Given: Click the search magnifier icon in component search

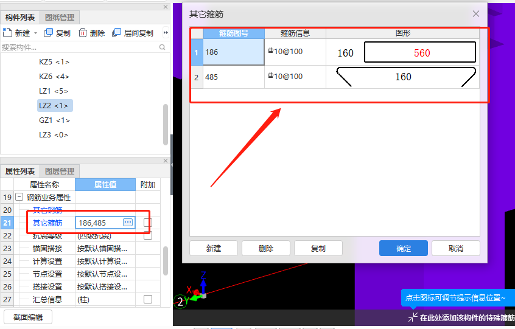Looking at the screenshot, I should click(163, 47).
